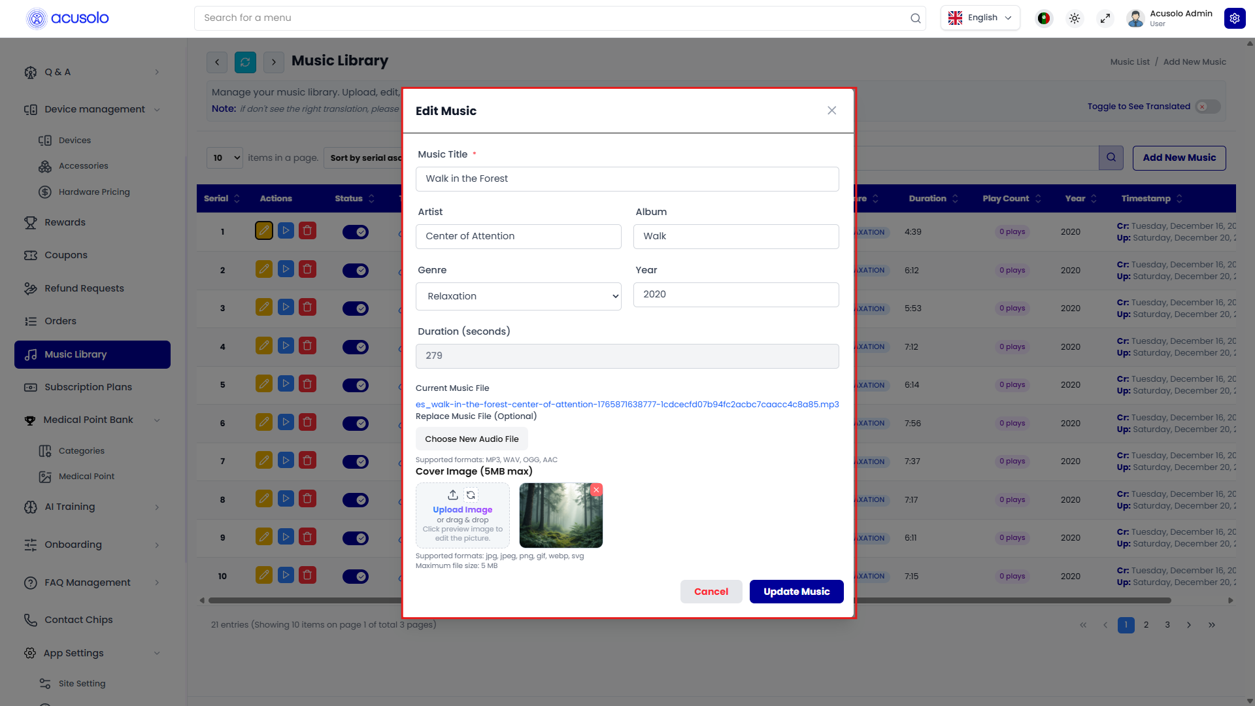Collapse the Medical Point Bank menu
The height and width of the screenshot is (706, 1255).
(92, 420)
